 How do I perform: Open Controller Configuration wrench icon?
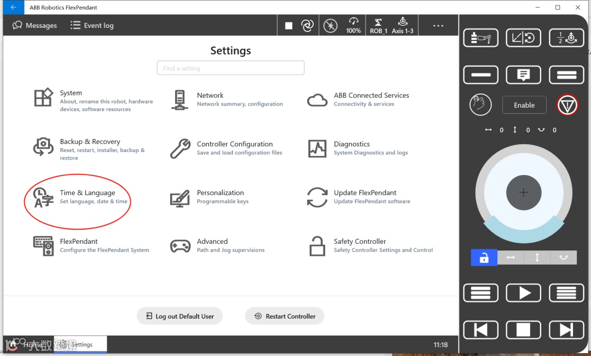coord(180,148)
